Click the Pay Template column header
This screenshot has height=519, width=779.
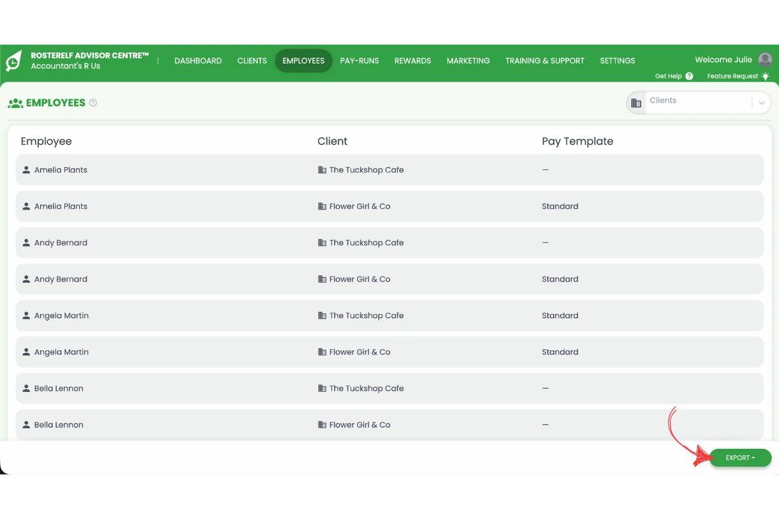point(577,141)
